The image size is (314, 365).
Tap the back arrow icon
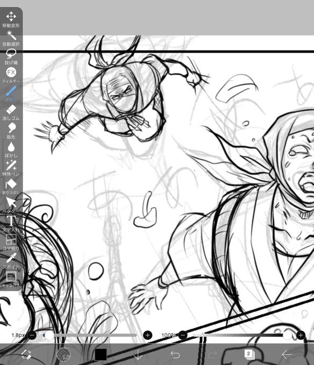coord(287,354)
